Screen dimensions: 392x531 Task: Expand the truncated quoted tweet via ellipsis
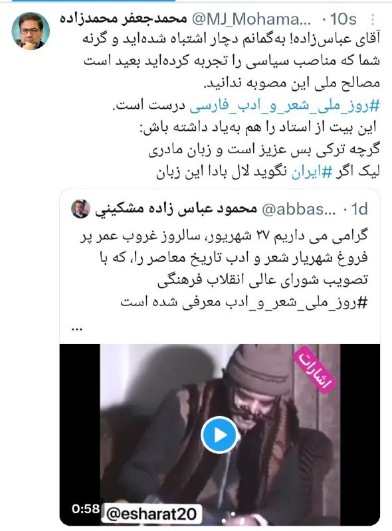point(77,329)
